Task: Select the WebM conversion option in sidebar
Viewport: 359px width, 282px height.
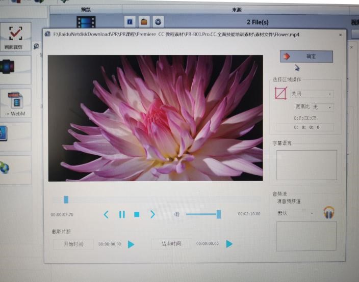Action: (15, 103)
